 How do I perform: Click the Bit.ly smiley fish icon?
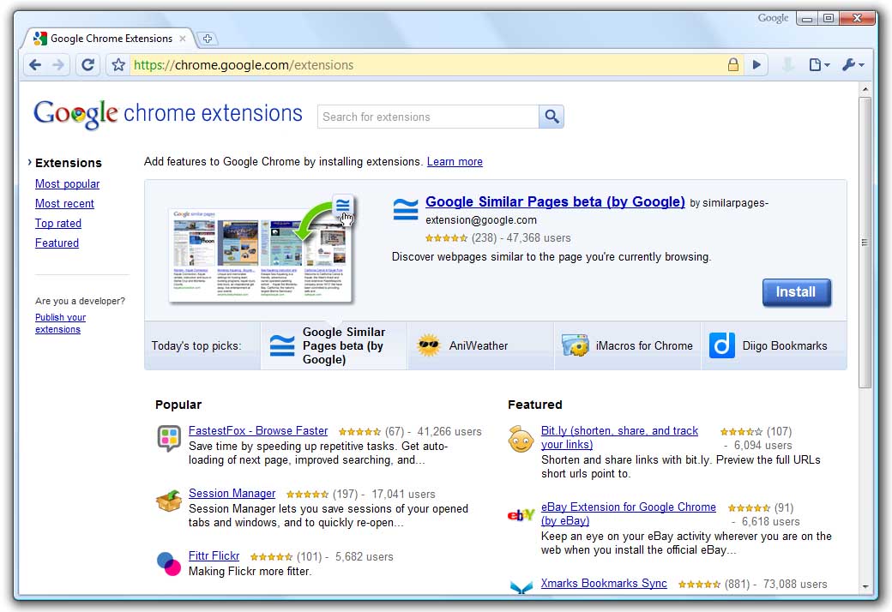(521, 439)
